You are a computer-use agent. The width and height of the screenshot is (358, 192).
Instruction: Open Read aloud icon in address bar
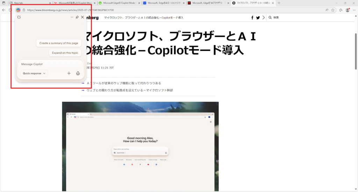pyautogui.click(x=327, y=10)
